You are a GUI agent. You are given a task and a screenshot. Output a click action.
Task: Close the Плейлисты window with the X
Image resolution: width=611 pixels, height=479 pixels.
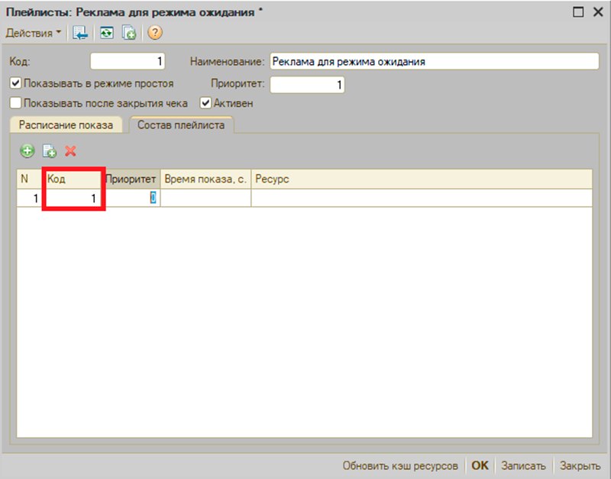[598, 12]
